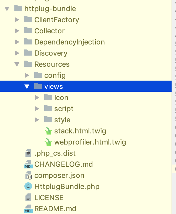
Task: Expand the config folder arrow
Action: 27,75
